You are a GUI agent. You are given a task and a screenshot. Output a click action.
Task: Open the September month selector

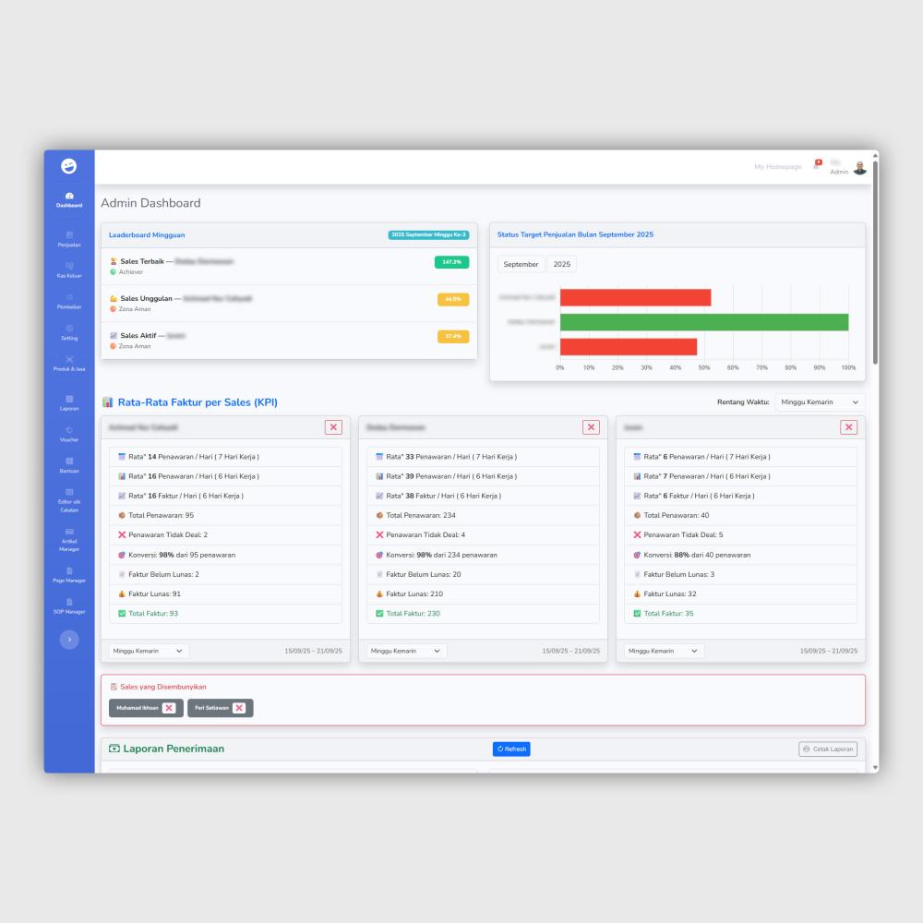pyautogui.click(x=521, y=264)
